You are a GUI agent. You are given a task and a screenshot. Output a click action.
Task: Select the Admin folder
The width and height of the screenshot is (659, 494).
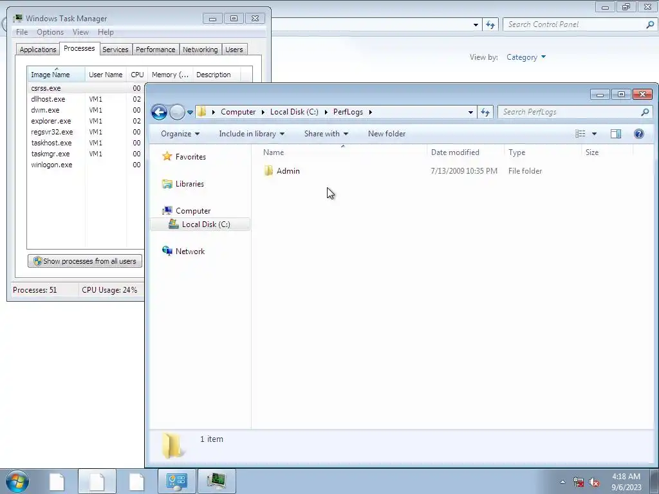(288, 171)
